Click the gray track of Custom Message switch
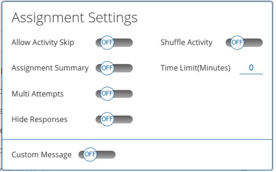276x172 pixels. coord(106,154)
